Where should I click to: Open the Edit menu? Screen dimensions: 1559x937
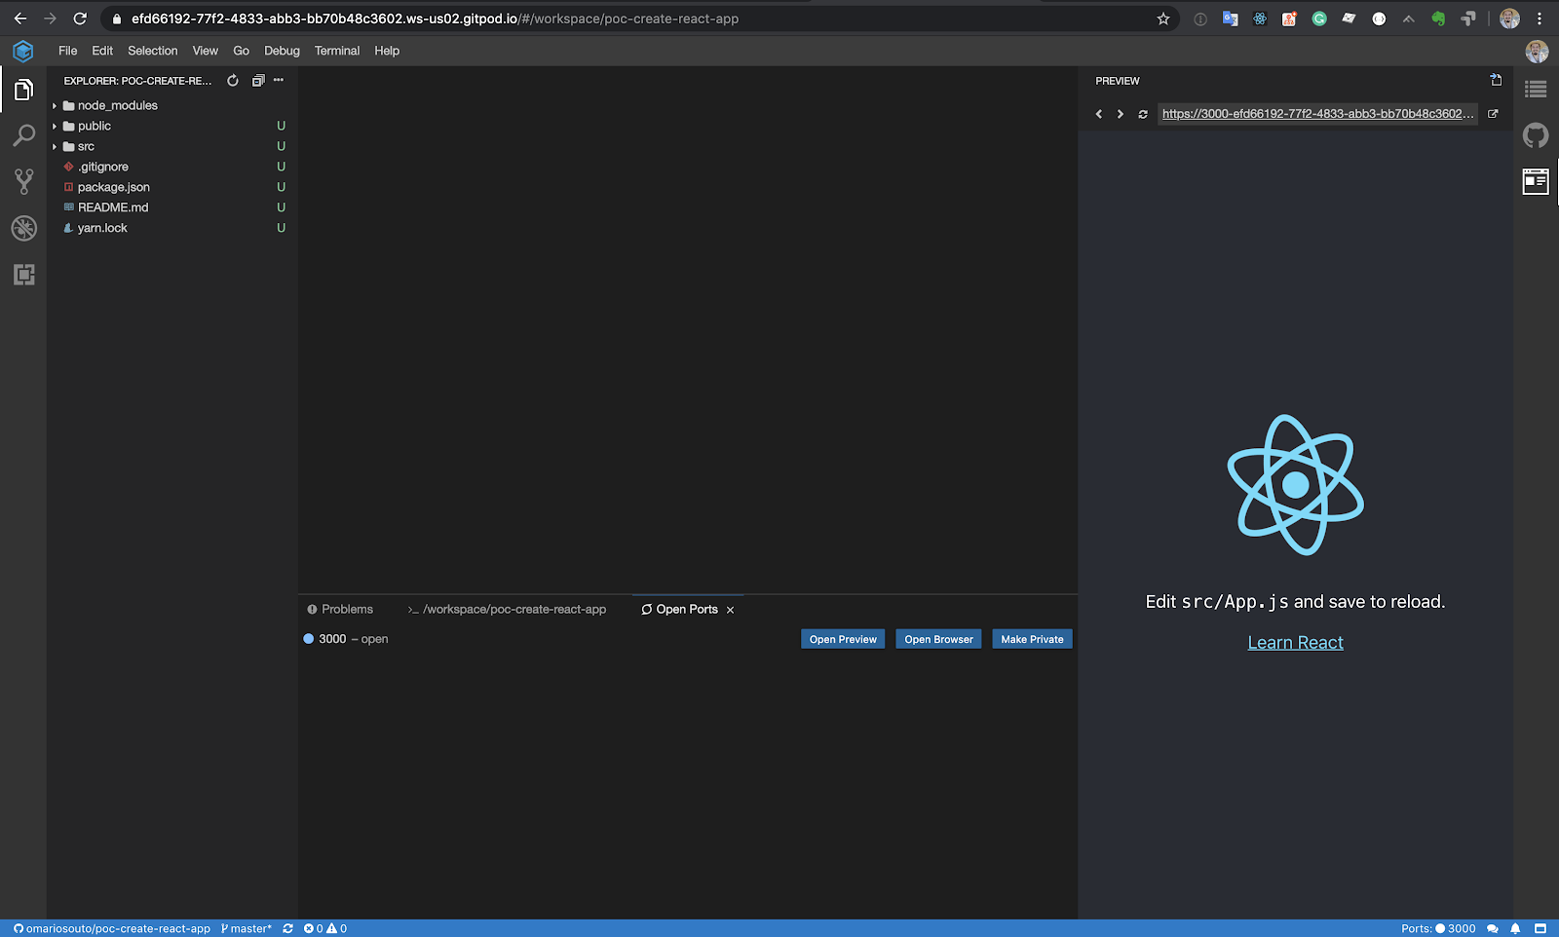point(102,51)
